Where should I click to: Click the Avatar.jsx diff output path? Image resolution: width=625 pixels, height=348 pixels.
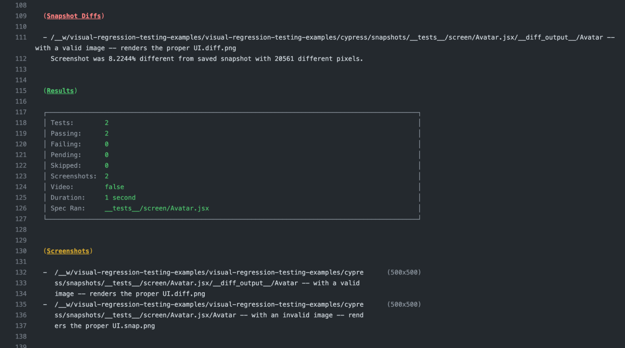click(313, 37)
